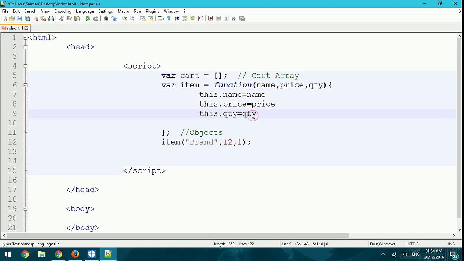Open the Language menu
464x261 pixels.
85,11
